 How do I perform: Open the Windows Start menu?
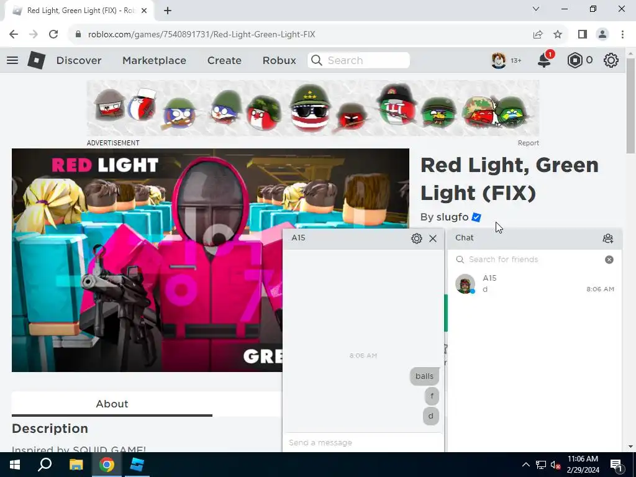pos(15,465)
